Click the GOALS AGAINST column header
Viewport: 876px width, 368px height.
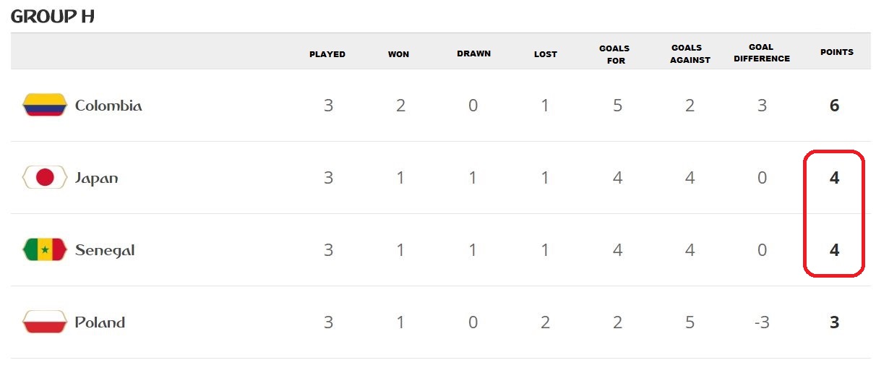[x=690, y=54]
